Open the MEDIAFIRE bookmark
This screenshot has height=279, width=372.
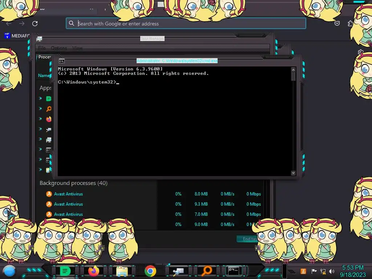click(x=17, y=36)
